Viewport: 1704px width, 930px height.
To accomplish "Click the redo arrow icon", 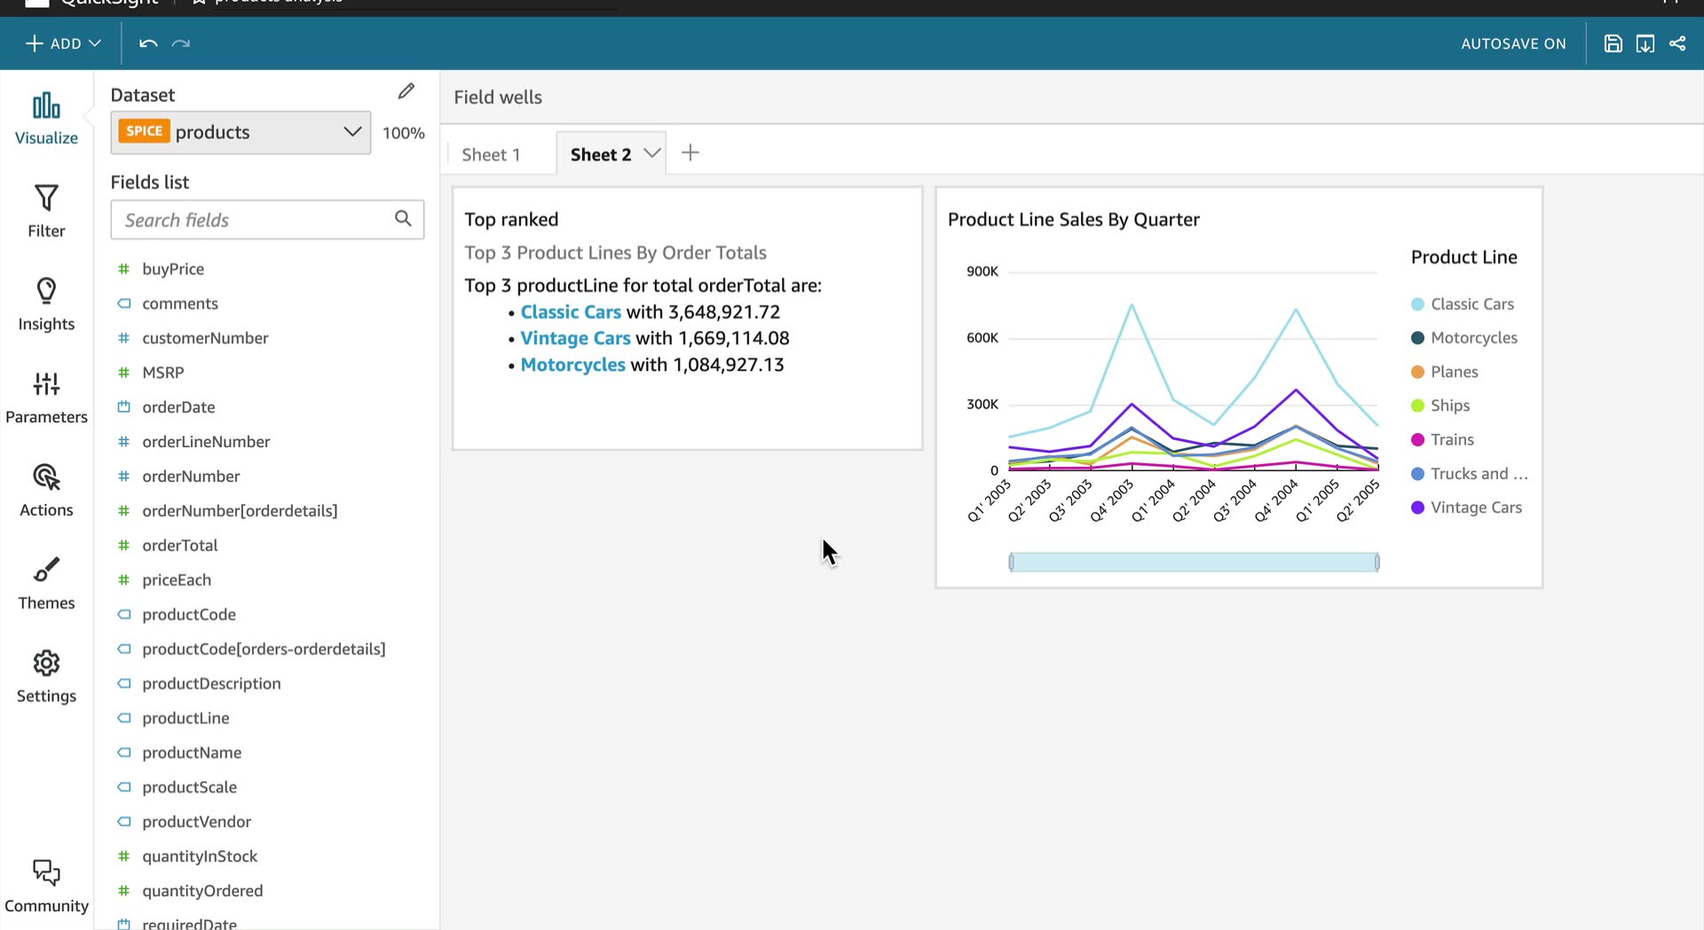I will (x=181, y=43).
